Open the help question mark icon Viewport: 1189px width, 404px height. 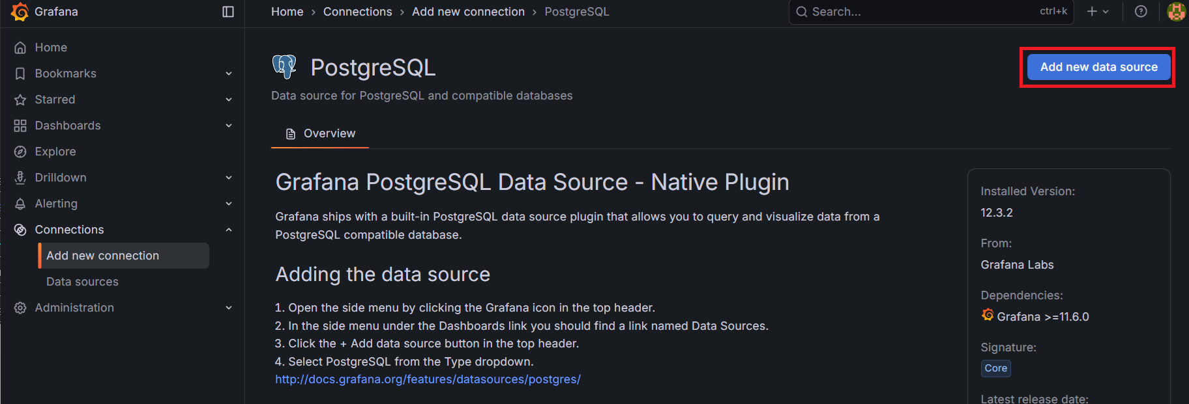point(1141,12)
